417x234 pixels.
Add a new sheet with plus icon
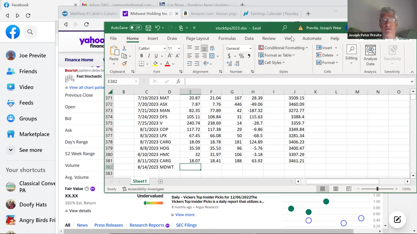pos(160,181)
